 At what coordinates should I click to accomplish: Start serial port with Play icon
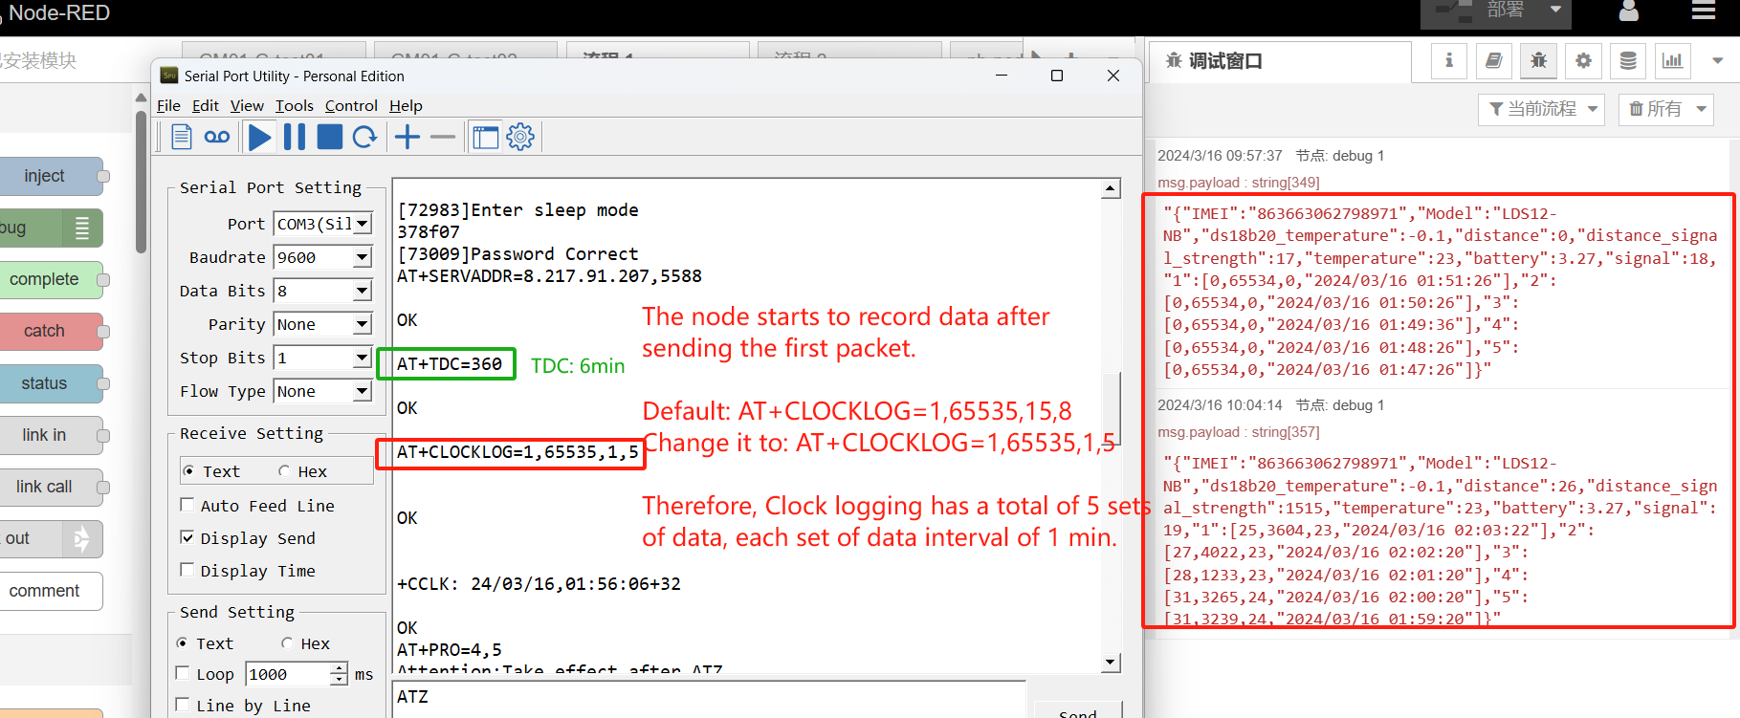259,137
